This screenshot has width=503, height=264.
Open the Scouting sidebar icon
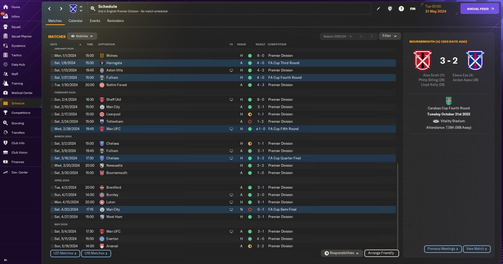[x=6, y=123]
